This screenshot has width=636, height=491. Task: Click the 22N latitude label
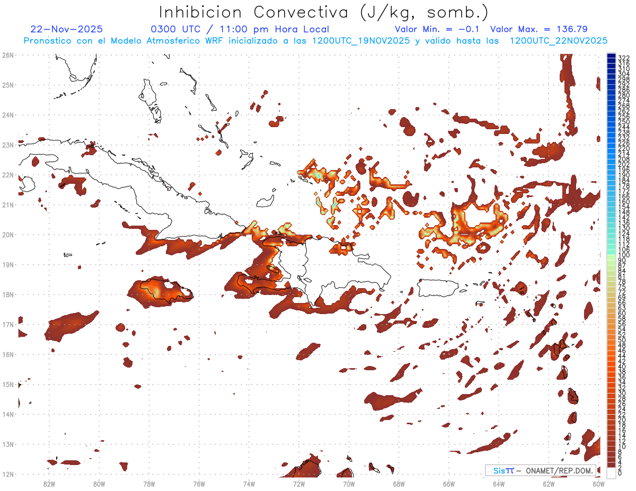(7, 175)
